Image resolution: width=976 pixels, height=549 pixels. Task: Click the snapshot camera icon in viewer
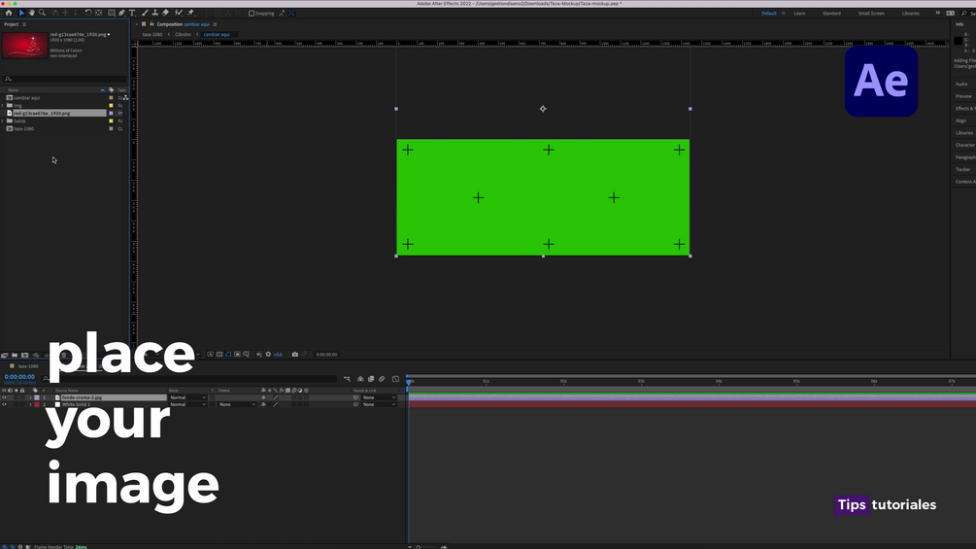[x=295, y=354]
